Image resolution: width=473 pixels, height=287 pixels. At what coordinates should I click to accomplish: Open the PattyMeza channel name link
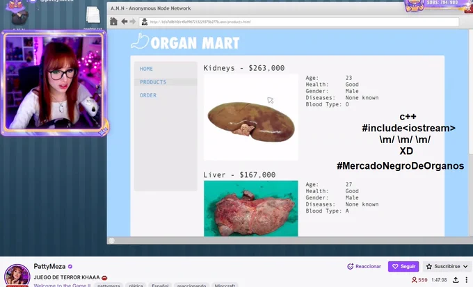tap(49, 267)
